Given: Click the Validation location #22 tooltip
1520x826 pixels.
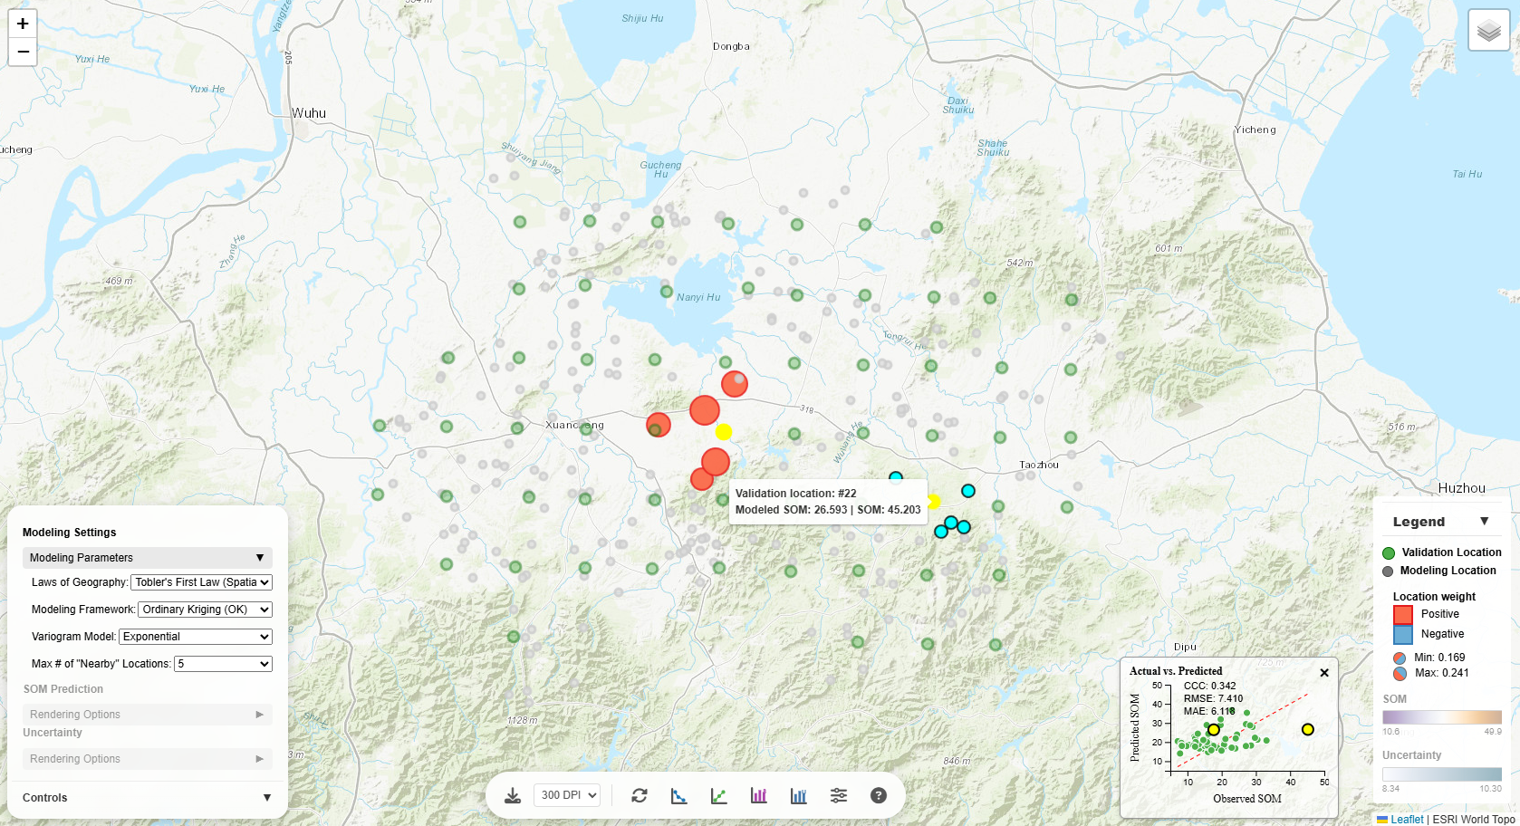Looking at the screenshot, I should (x=828, y=502).
